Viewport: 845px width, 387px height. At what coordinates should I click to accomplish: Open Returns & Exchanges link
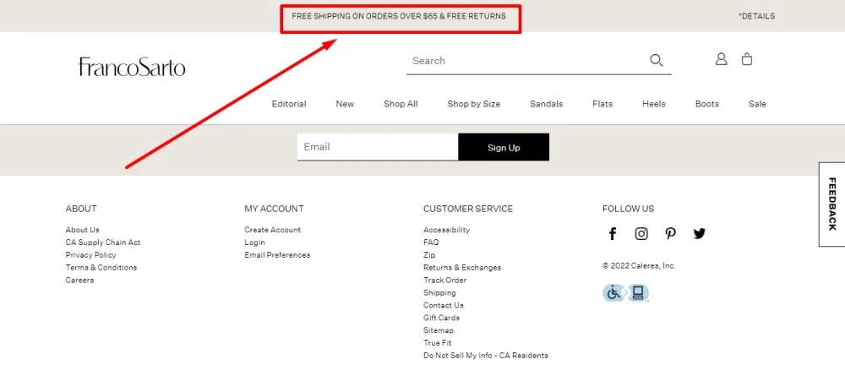pyautogui.click(x=462, y=267)
